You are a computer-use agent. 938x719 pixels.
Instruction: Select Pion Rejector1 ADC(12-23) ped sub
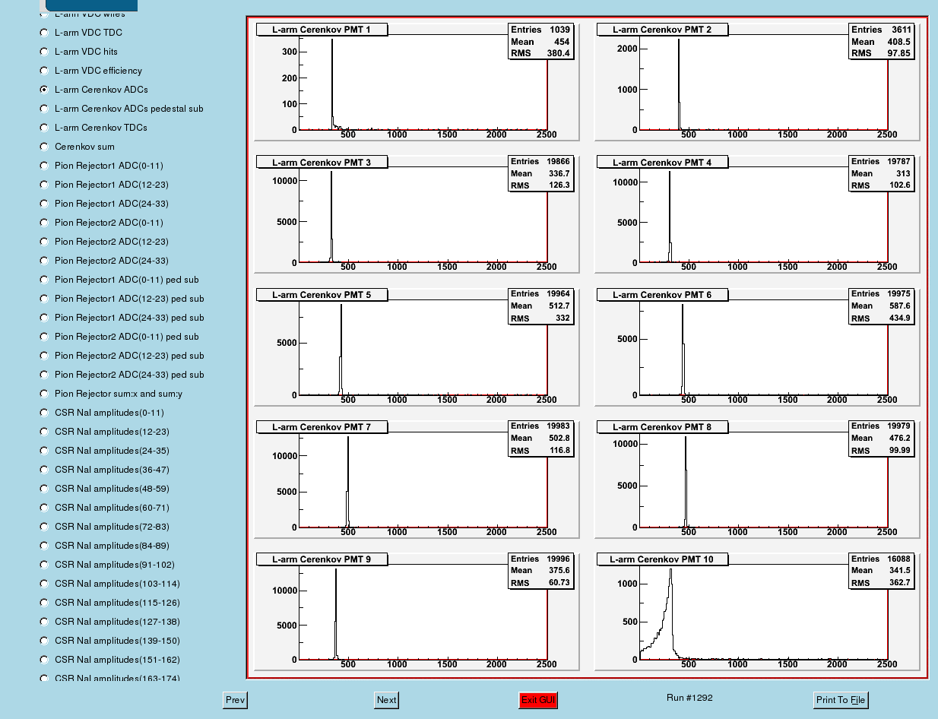coord(44,299)
